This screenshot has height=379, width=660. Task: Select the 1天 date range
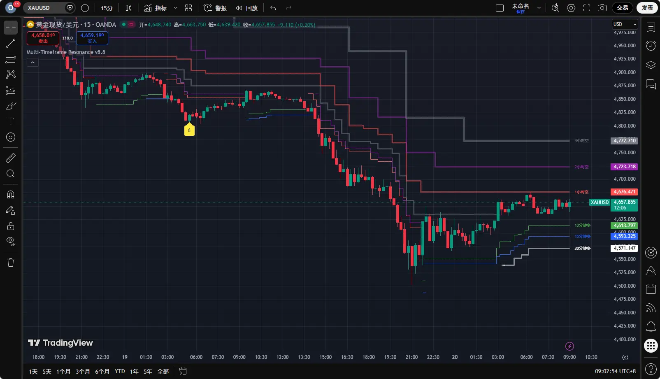pyautogui.click(x=33, y=372)
